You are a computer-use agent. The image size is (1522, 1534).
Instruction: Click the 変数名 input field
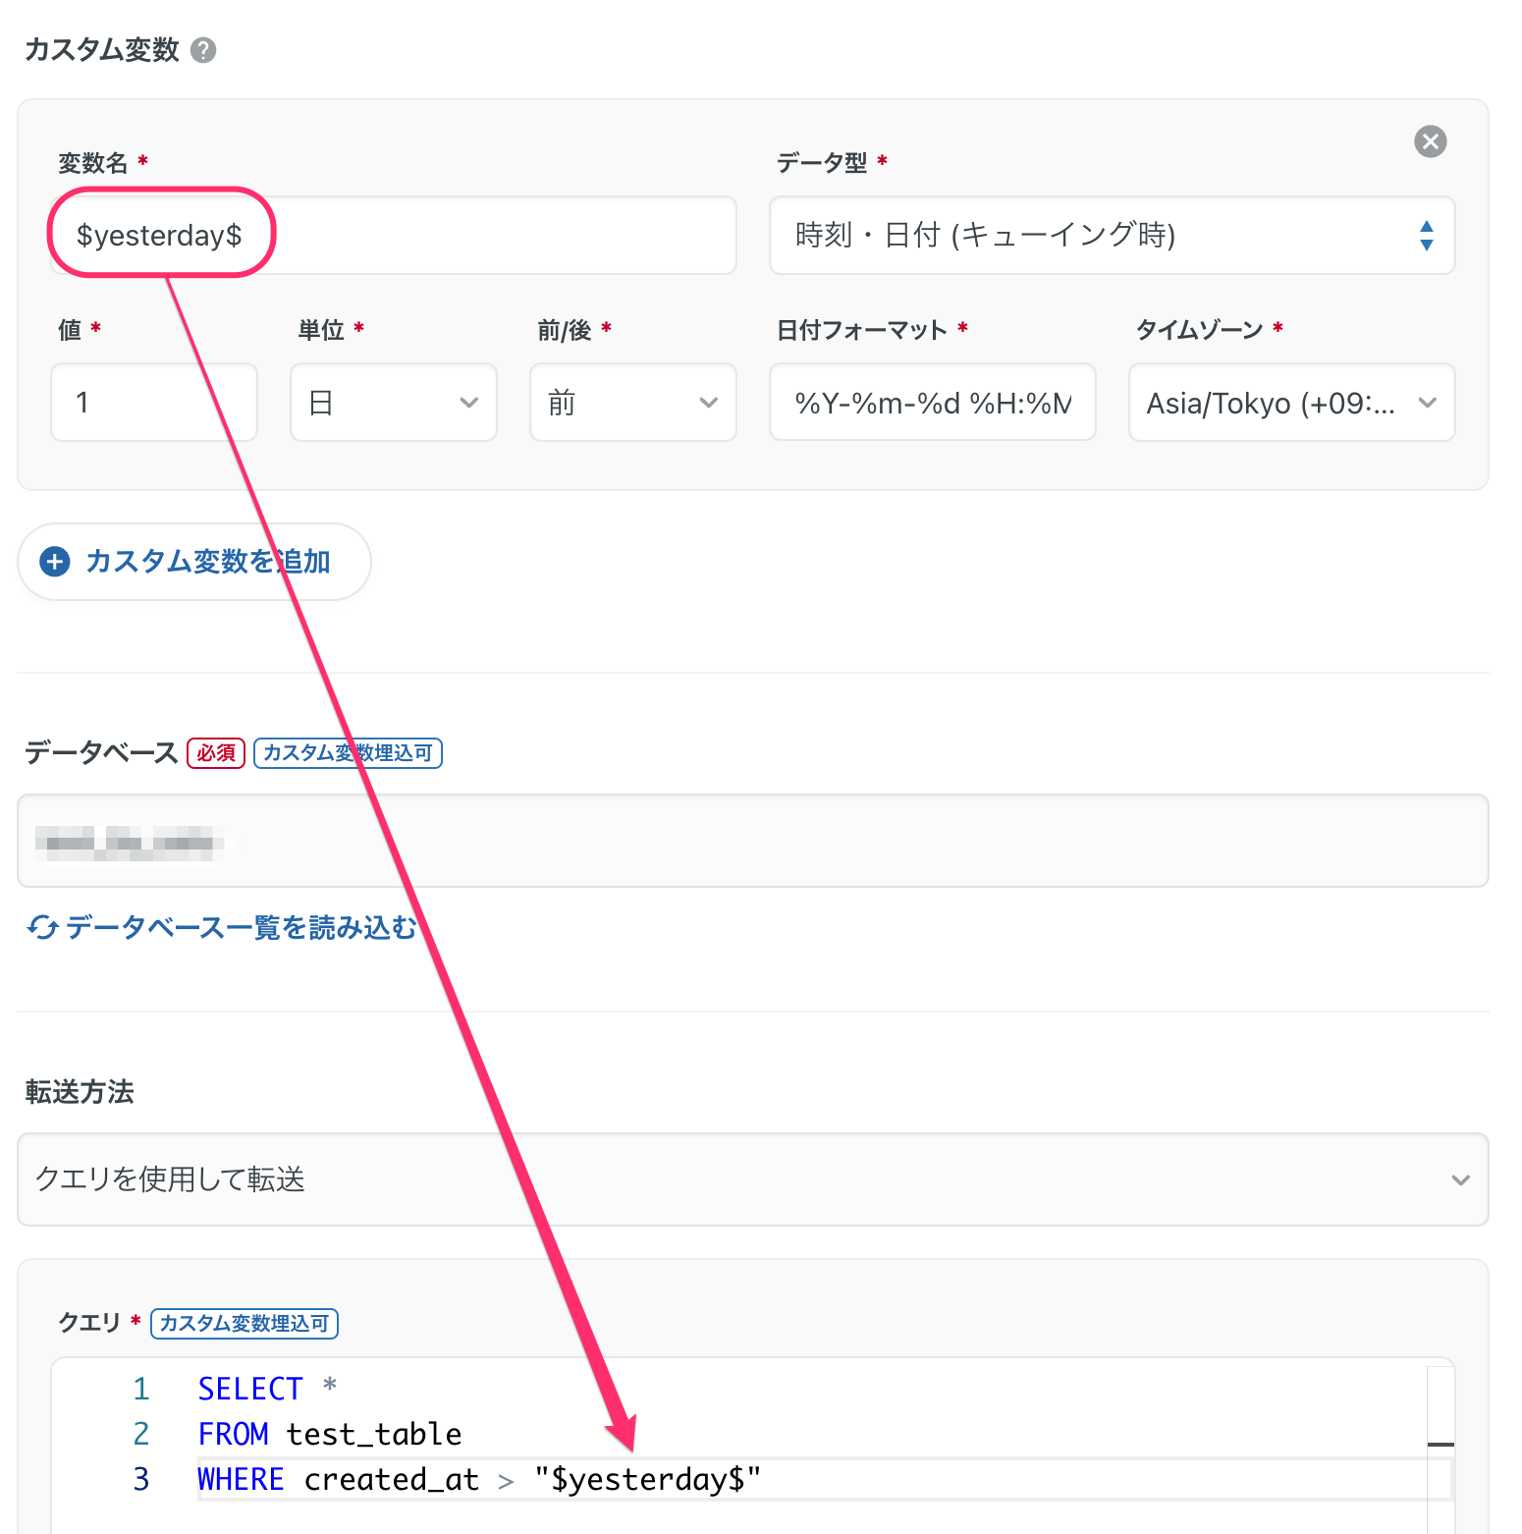[394, 235]
